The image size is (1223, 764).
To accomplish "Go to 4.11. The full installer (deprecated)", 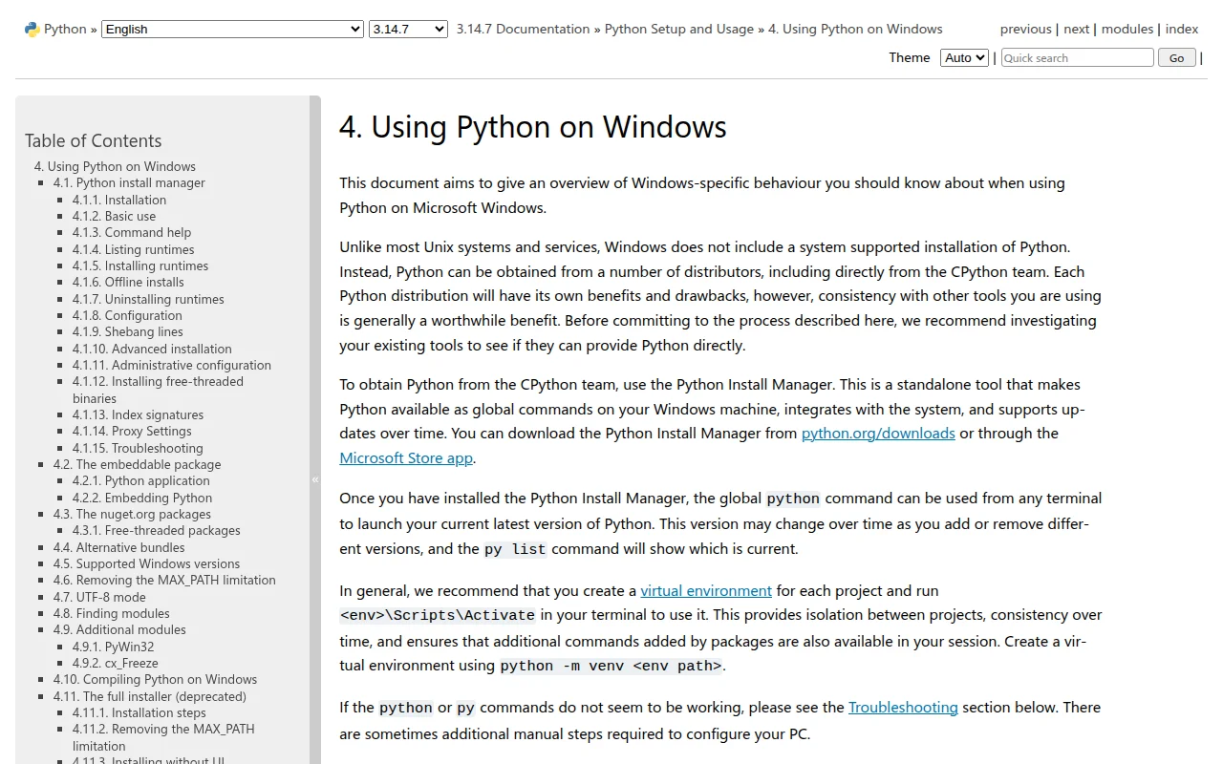I will click(x=150, y=696).
